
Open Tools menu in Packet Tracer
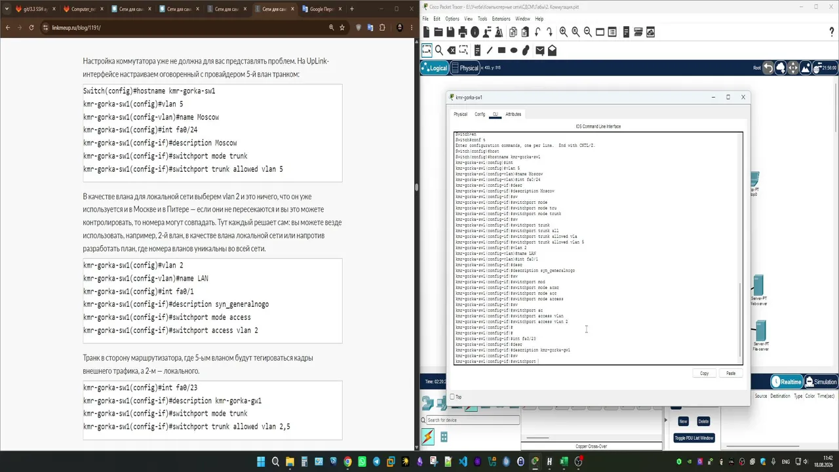tap(482, 19)
